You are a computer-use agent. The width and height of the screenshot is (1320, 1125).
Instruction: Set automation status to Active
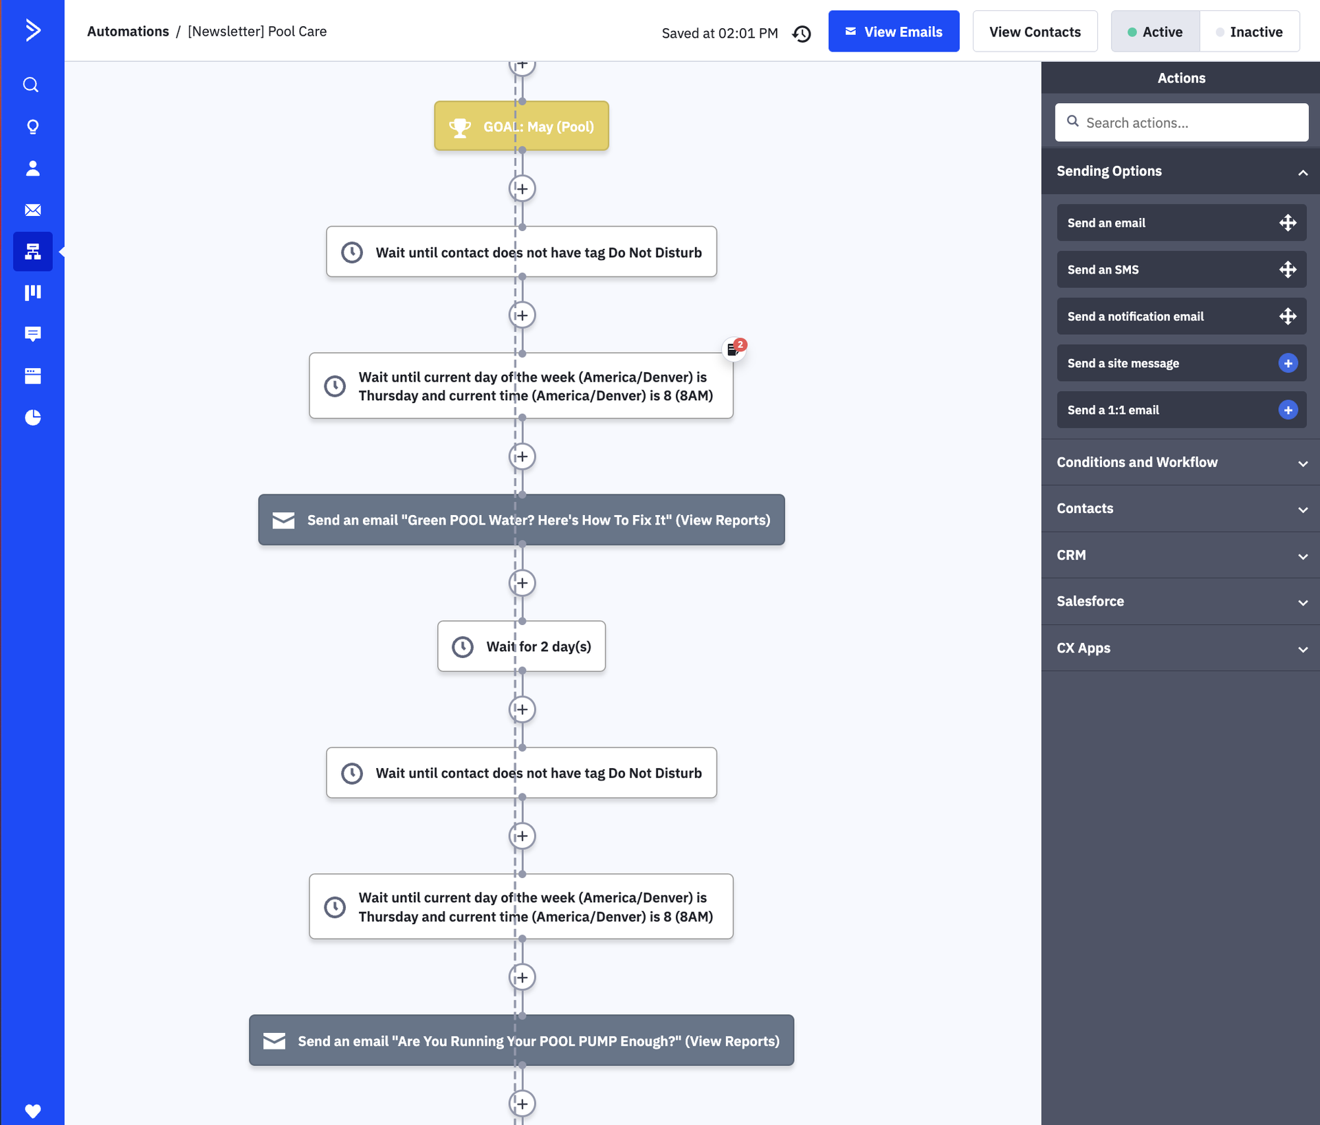pos(1155,32)
